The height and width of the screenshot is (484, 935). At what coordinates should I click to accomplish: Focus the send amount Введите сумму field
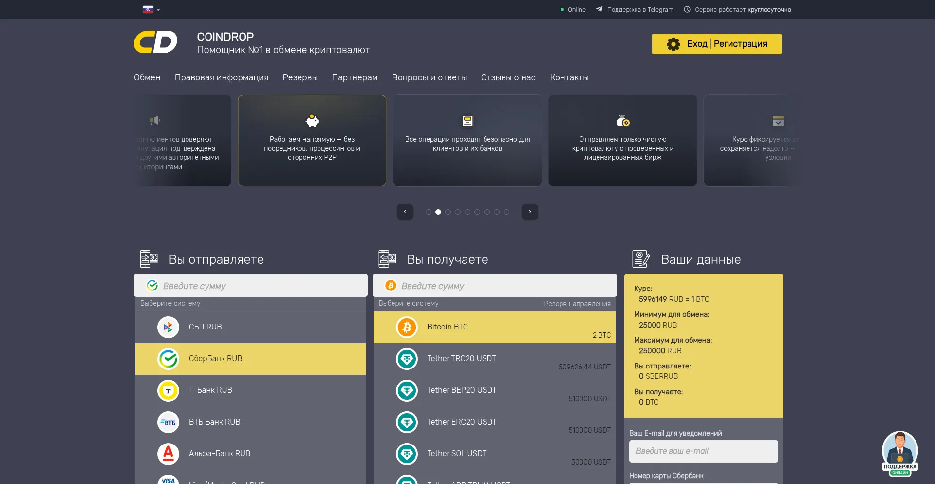pos(251,286)
